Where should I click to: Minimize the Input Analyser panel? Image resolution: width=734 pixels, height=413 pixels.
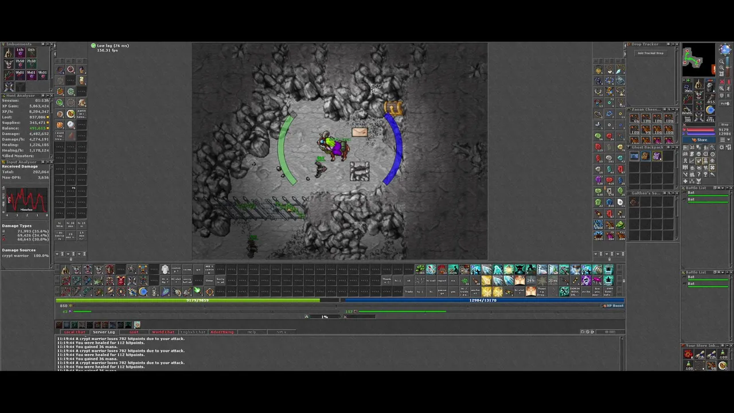[x=48, y=162]
